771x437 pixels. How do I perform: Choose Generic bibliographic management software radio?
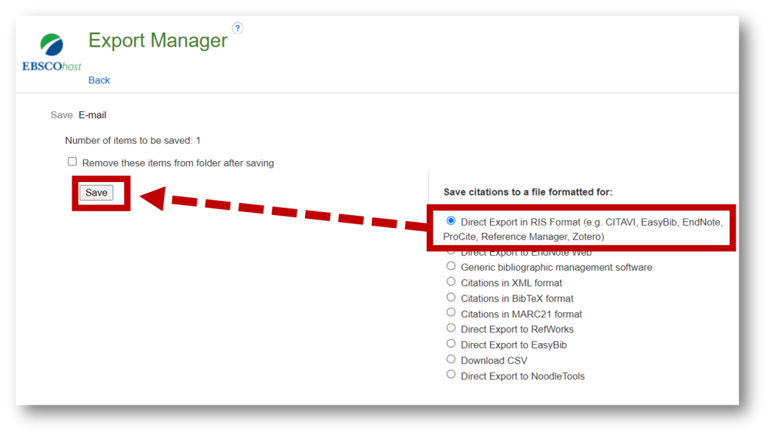pyautogui.click(x=451, y=266)
